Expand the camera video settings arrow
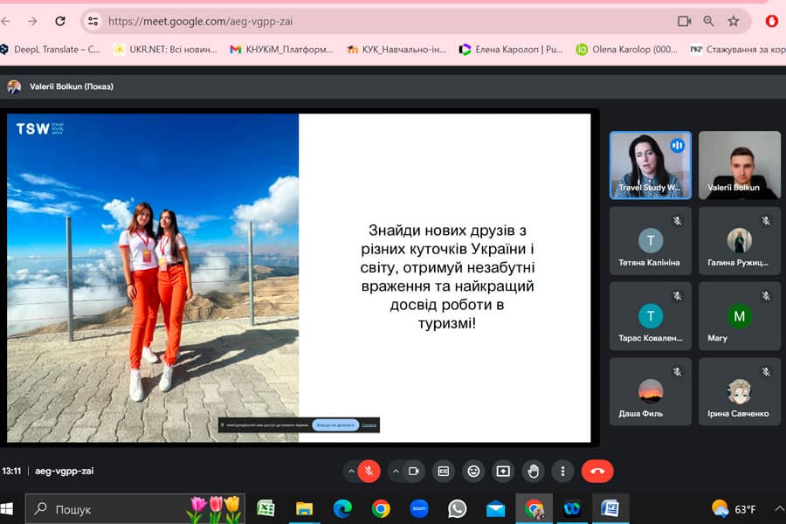 tap(396, 471)
